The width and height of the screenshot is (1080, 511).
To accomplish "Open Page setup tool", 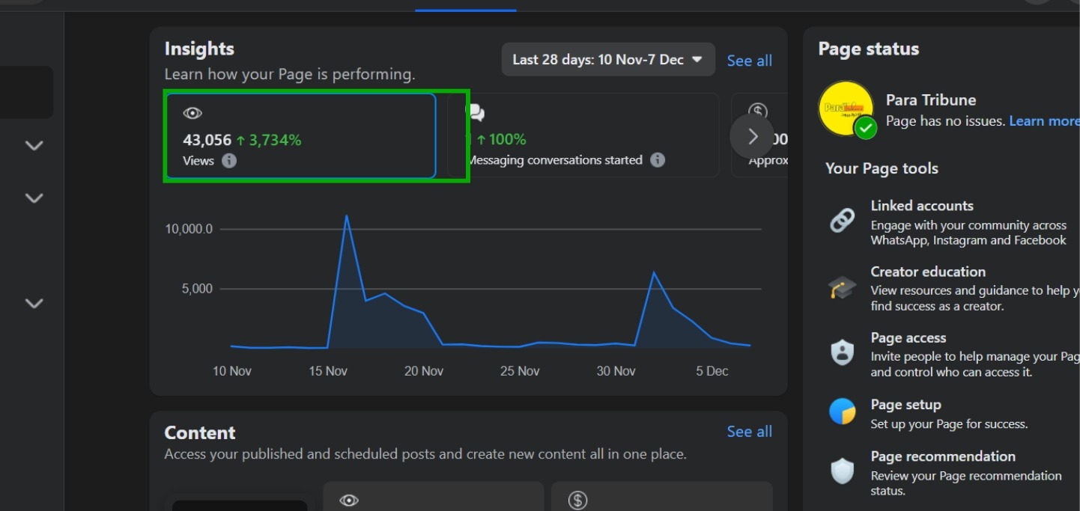I will coord(953,413).
